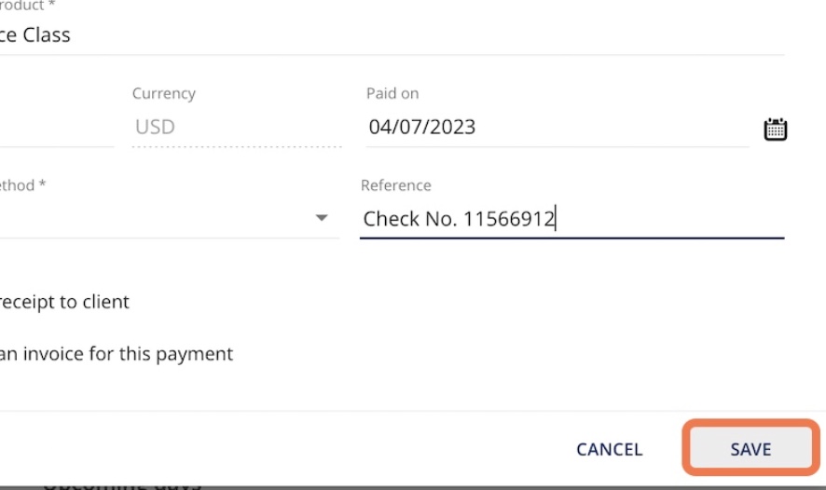Toggle the 'receipt to client' option

point(64,302)
